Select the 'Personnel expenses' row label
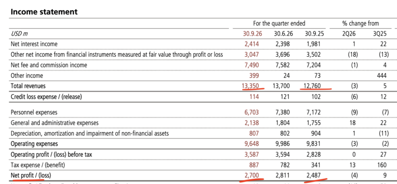The image size is (397, 184). pos(34,112)
